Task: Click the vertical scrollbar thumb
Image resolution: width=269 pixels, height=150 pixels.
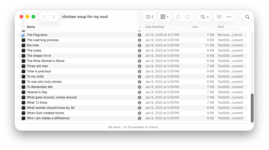Action: click(252, 108)
